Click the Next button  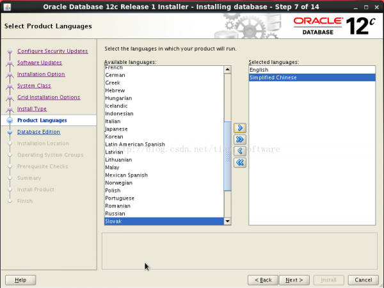click(294, 280)
